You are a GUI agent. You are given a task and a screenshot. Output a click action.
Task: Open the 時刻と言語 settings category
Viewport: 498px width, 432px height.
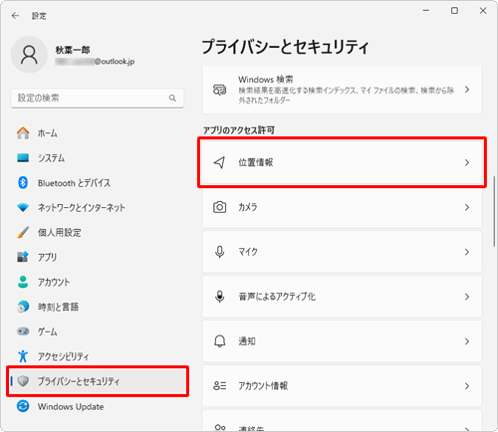pyautogui.click(x=98, y=307)
